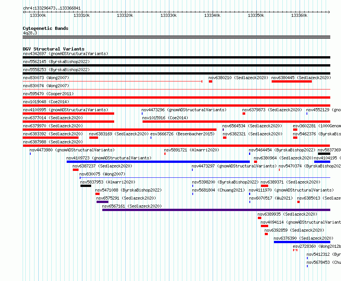
Task: Select nsv6387237 Sedlazeck2020 label
Action: coord(102,166)
